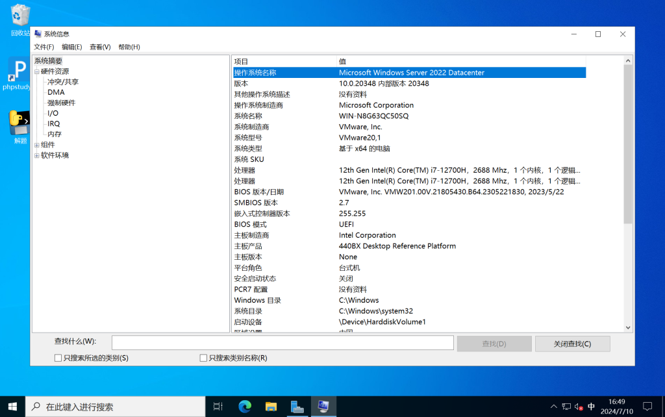Expand the 软件环境 tree node
This screenshot has height=417, width=665.
tap(37, 155)
